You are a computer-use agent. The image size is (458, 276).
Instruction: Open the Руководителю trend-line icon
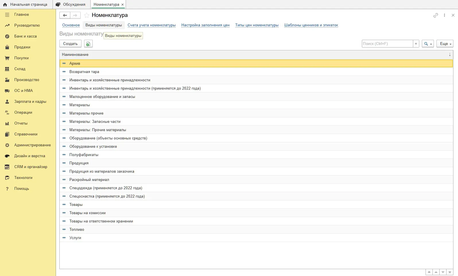tap(7, 25)
